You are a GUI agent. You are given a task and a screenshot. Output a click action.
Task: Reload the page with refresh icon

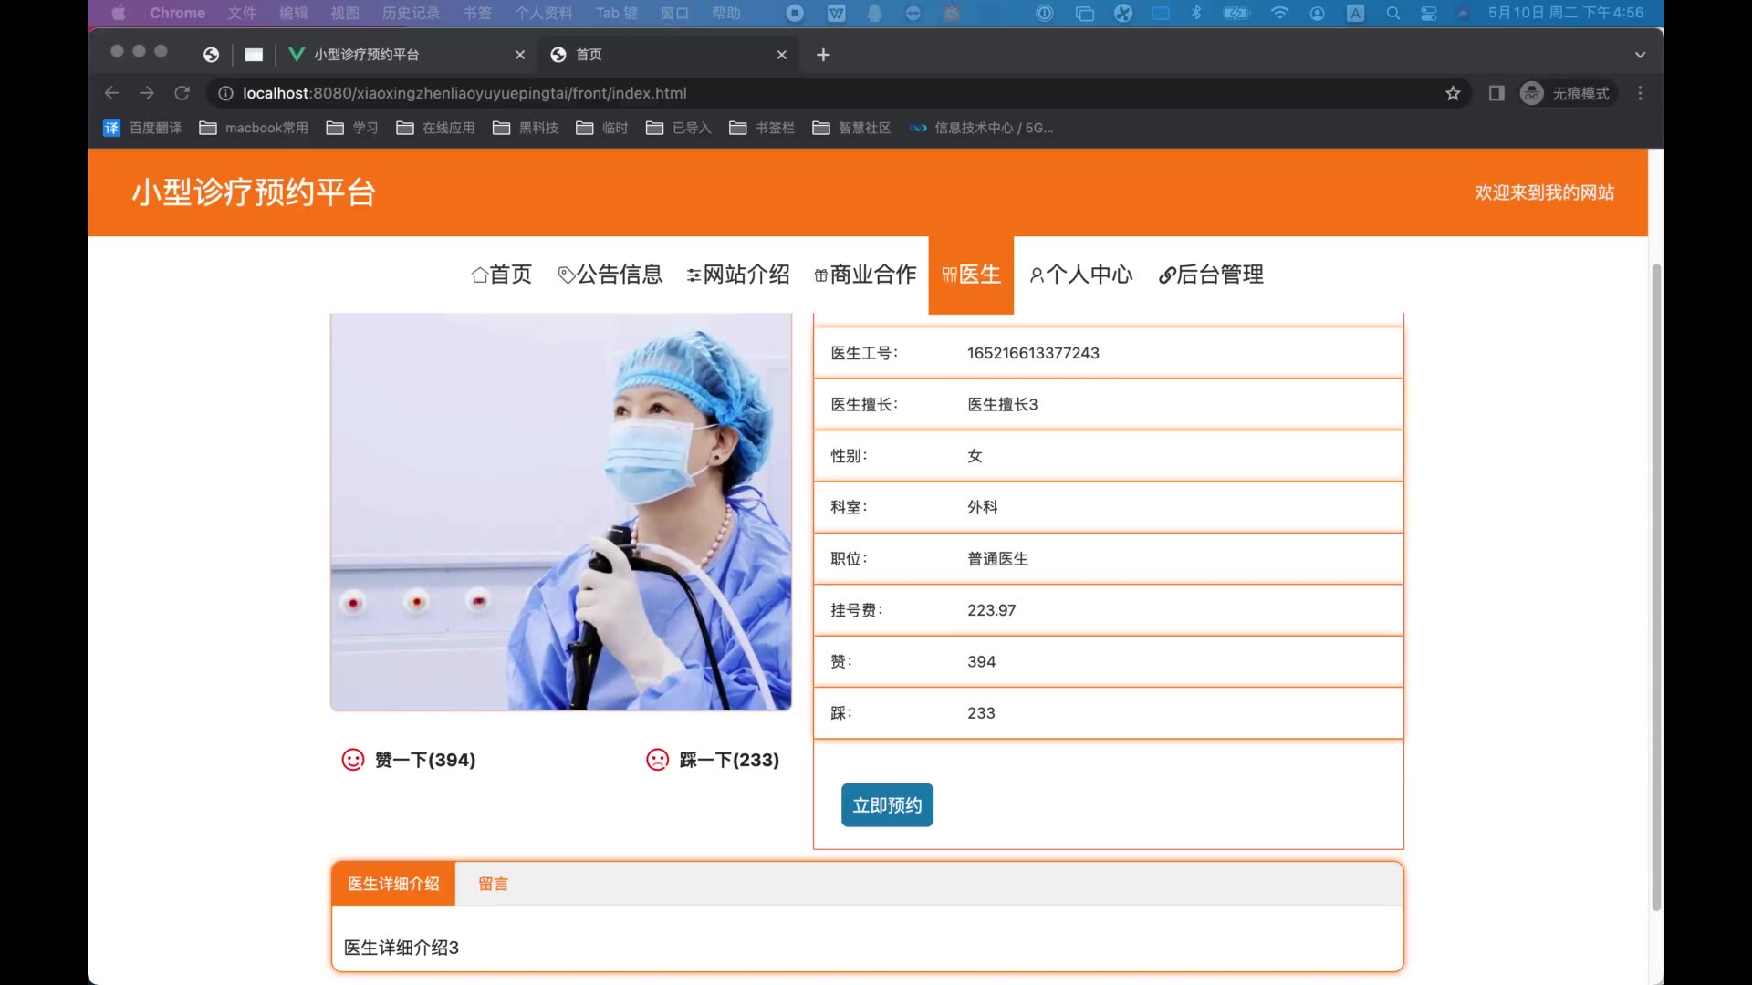tap(182, 93)
